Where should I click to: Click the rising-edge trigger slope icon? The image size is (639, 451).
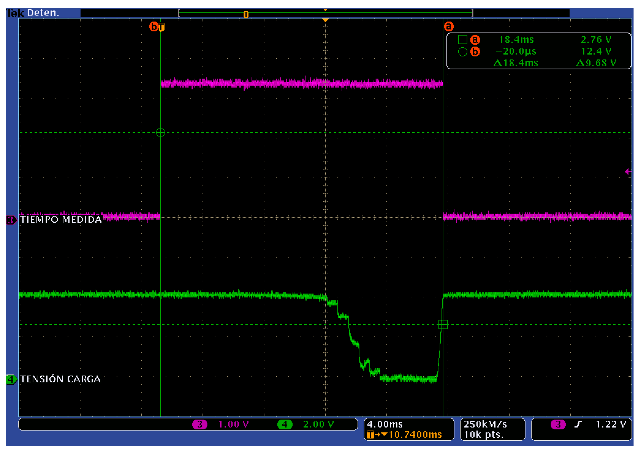tap(578, 425)
